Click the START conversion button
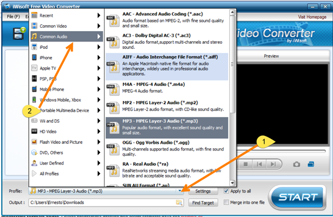 (298, 198)
